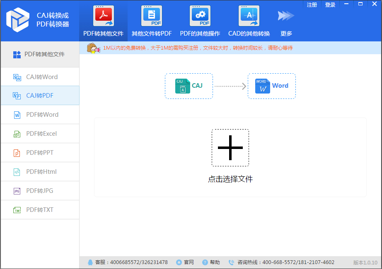Open the PDF转PPT conversion tool
Viewport: 382px width, 269px height.
pos(40,153)
